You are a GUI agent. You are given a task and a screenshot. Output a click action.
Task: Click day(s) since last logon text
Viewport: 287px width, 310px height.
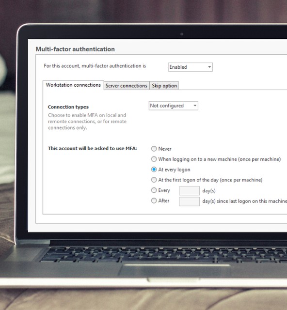pyautogui.click(x=244, y=201)
